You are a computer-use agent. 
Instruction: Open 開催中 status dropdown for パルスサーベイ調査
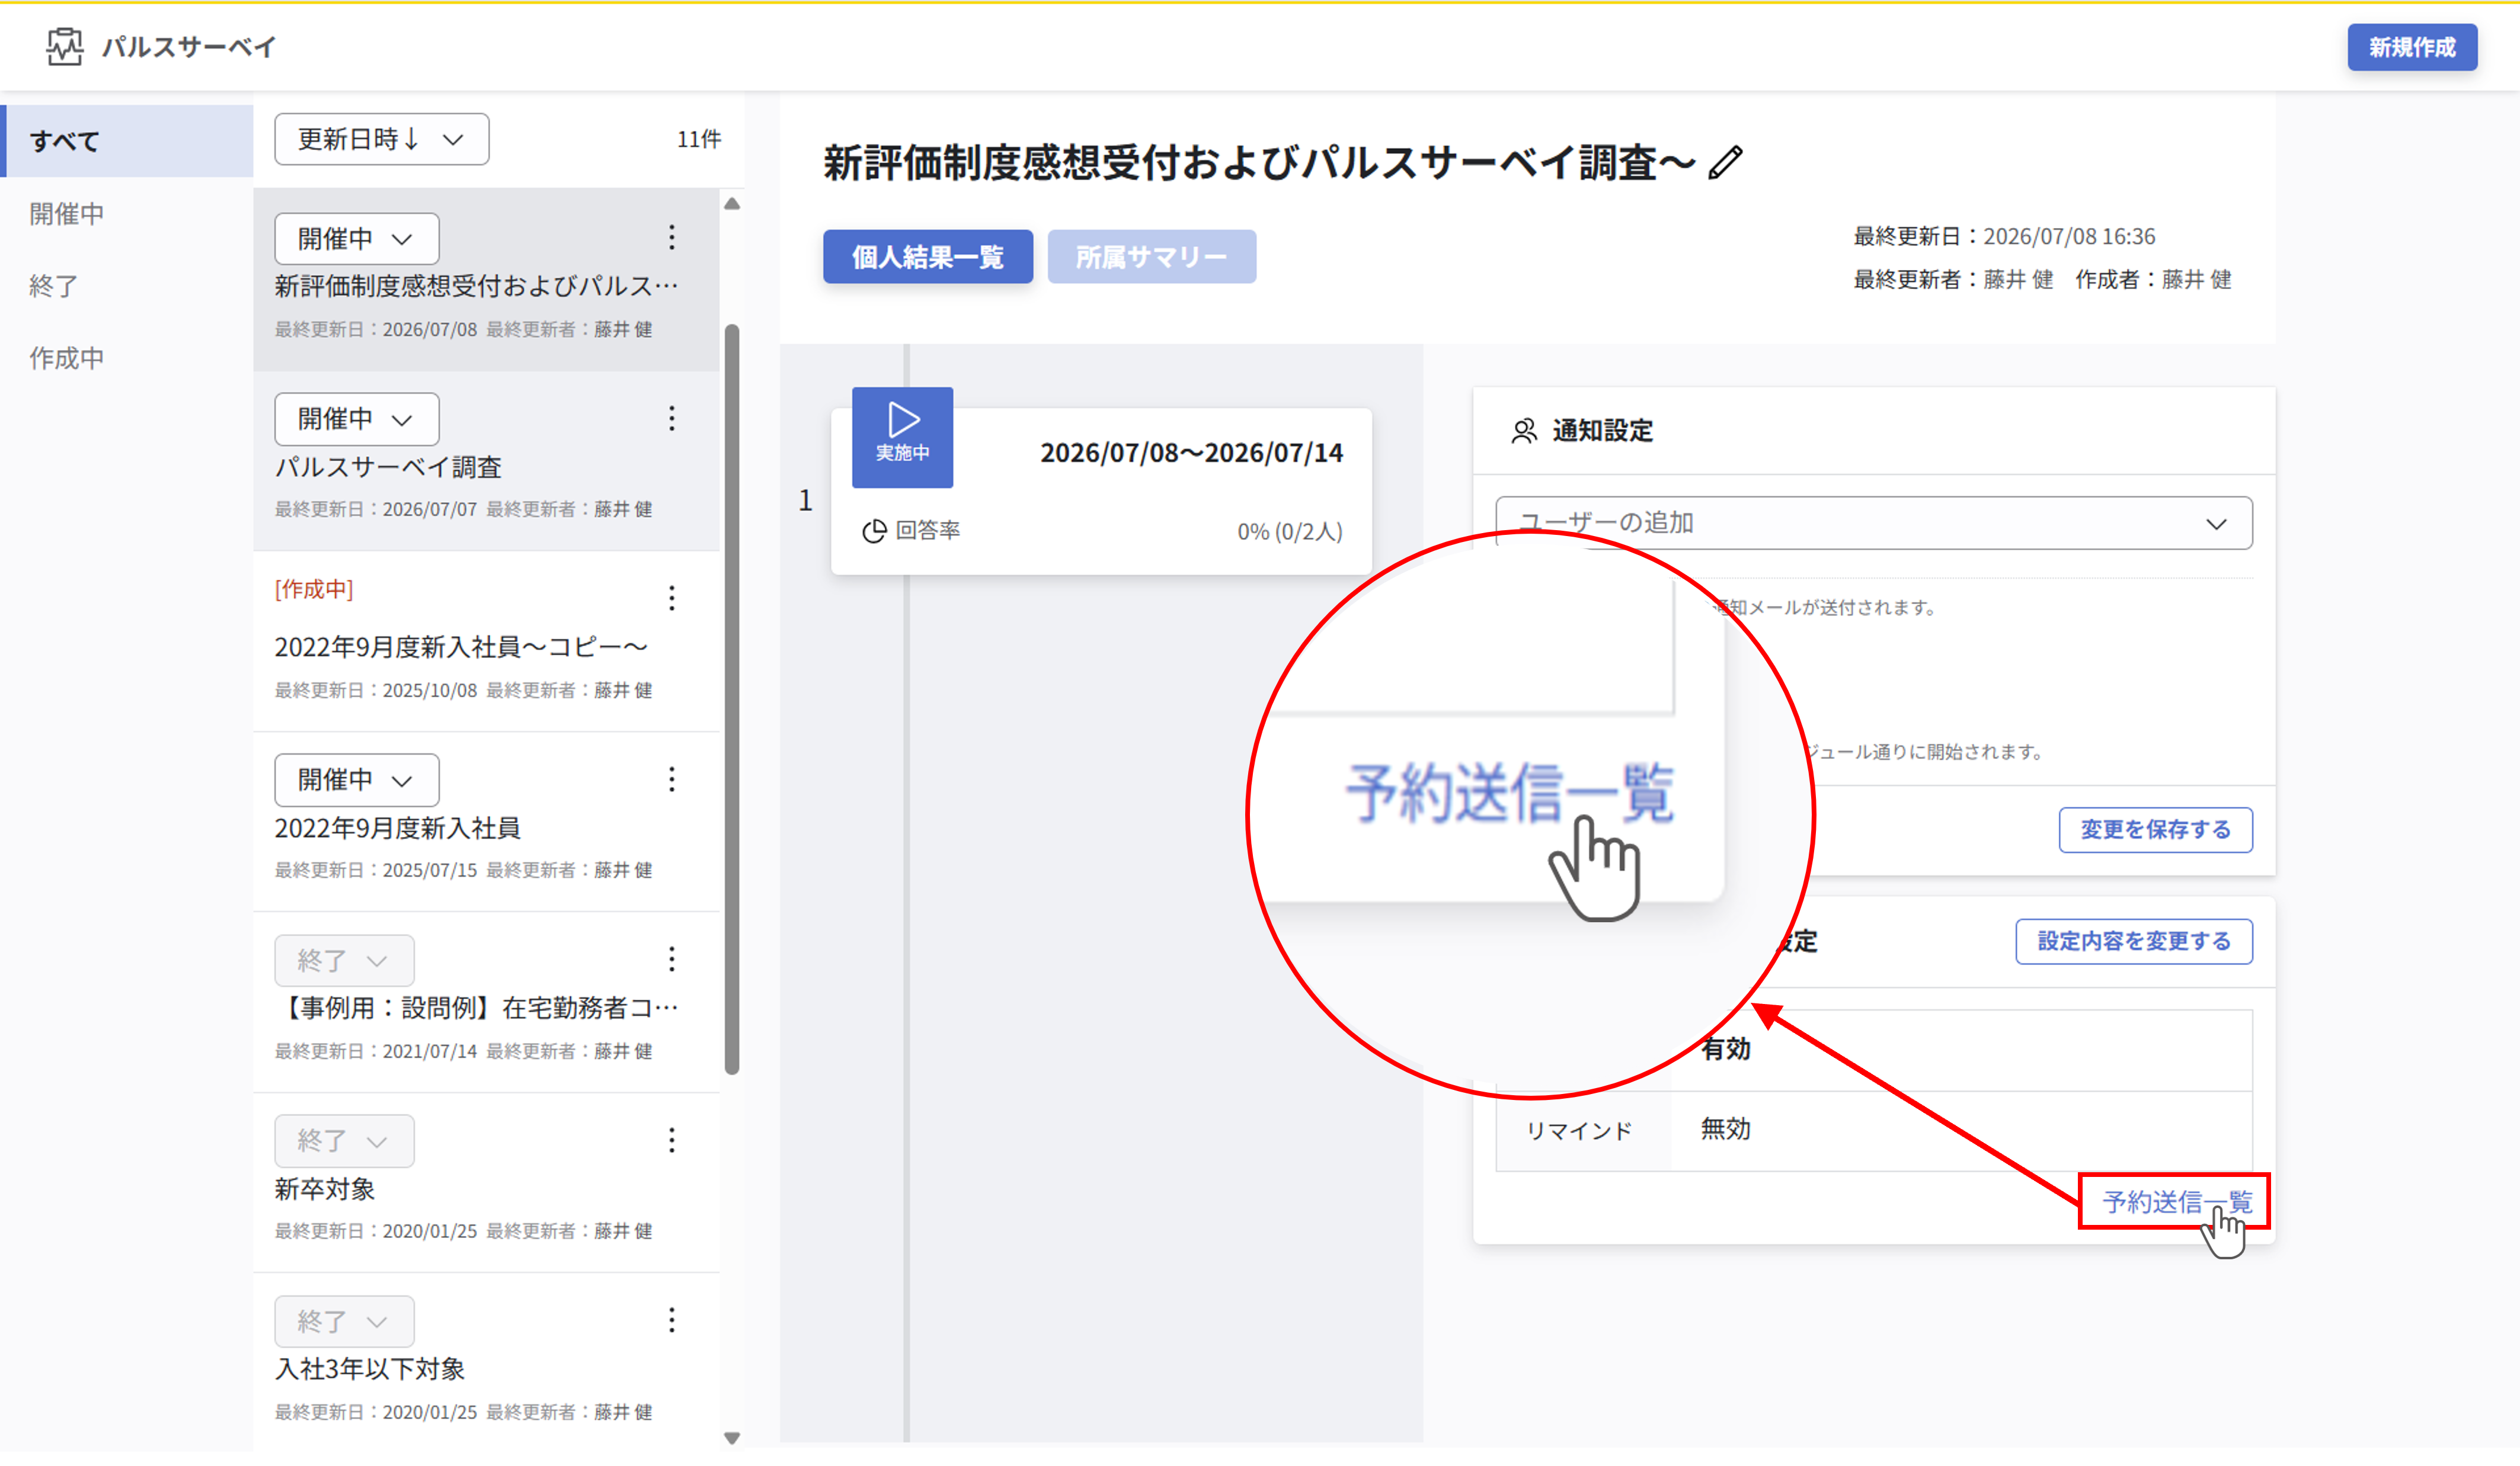(357, 419)
